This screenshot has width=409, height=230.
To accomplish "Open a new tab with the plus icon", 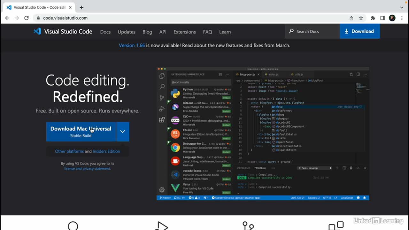I will point(81,7).
